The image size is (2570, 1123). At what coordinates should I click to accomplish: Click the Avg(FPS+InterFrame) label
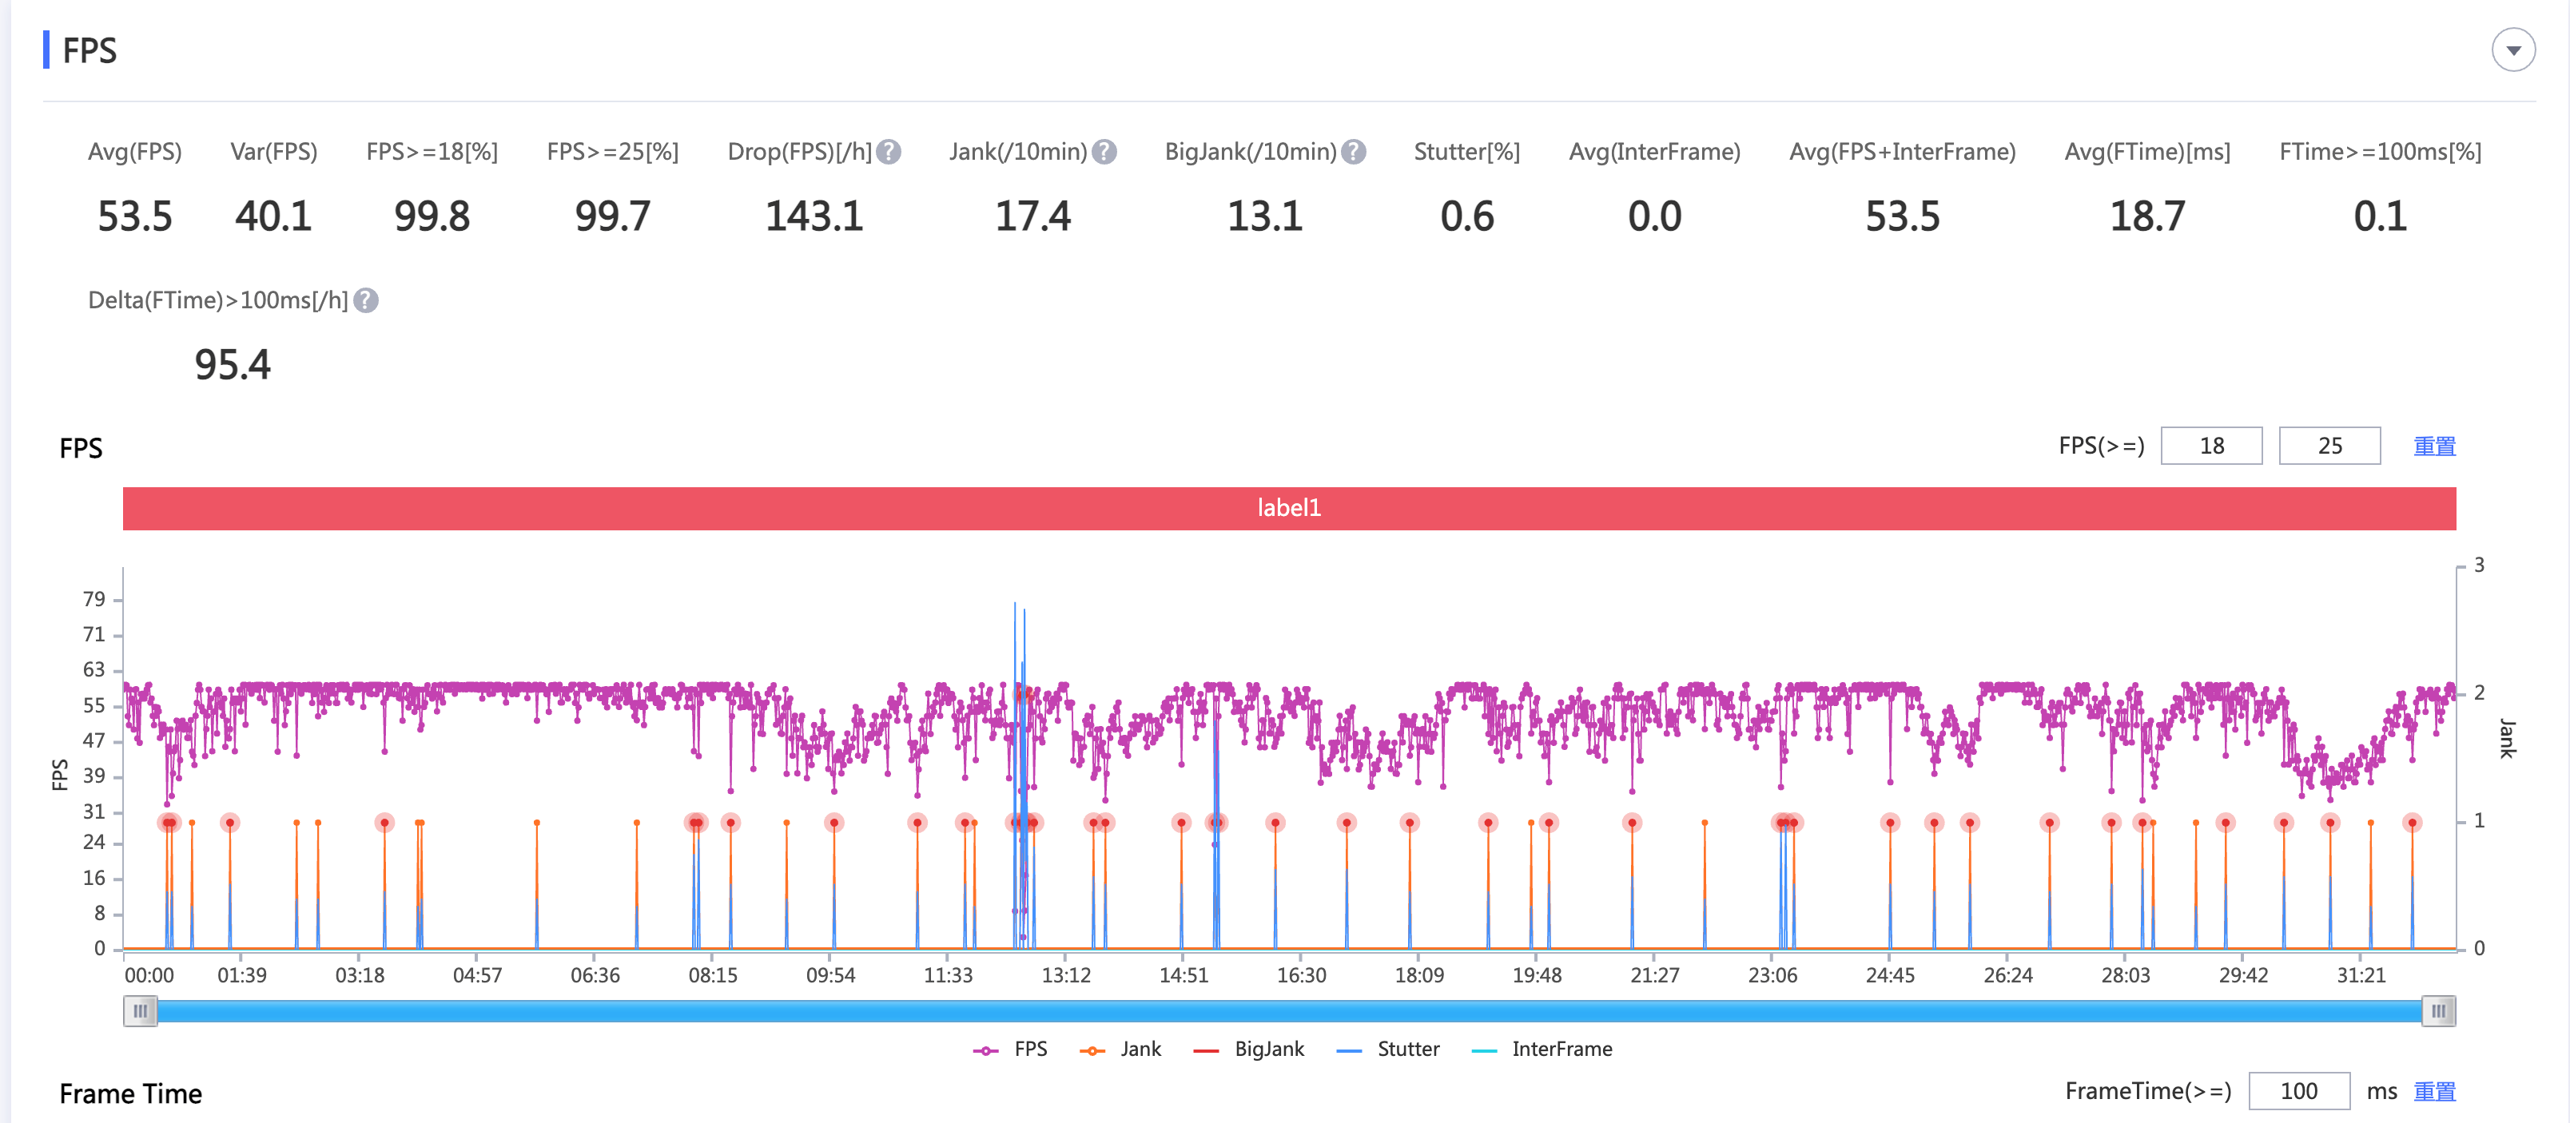coord(1902,152)
